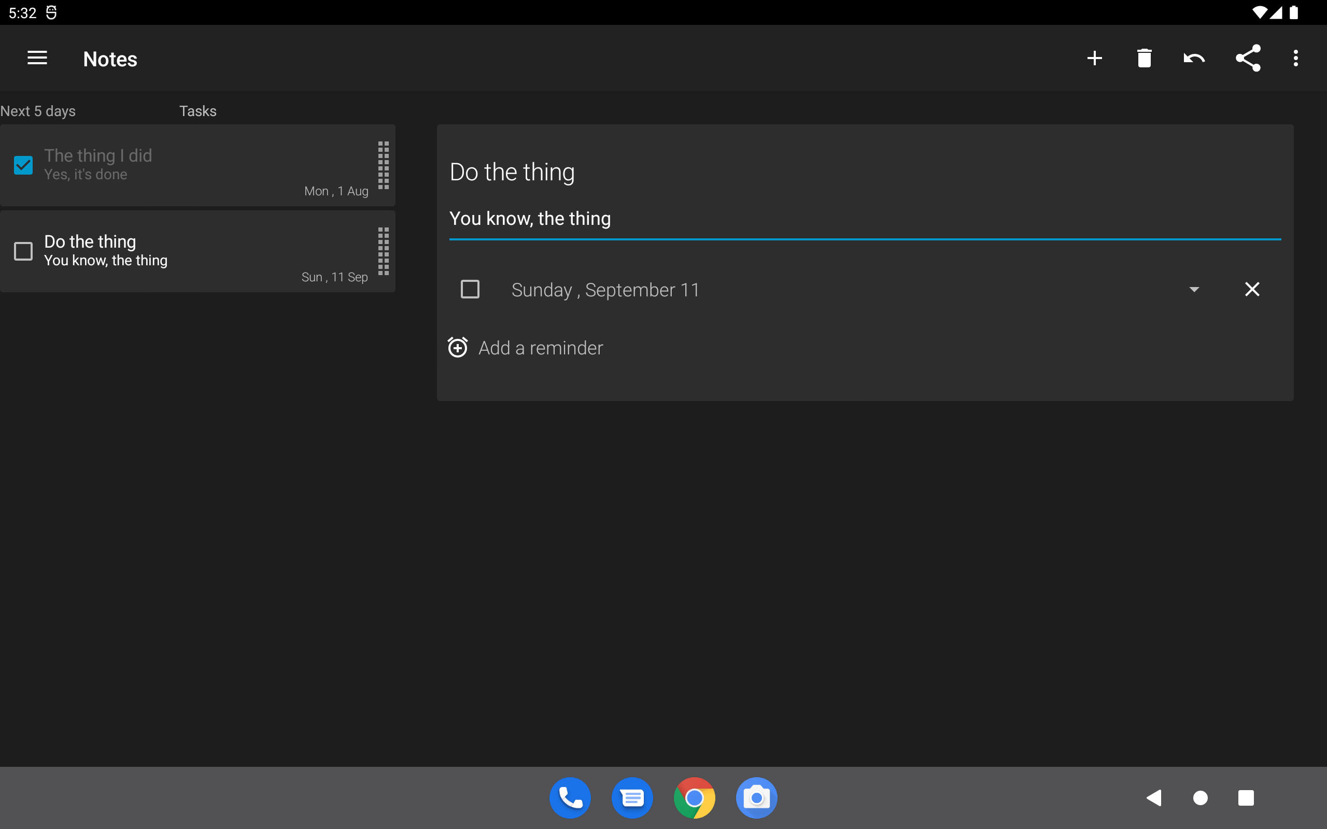1327x829 pixels.
Task: Switch to the 'Next 5 days' tab
Action: point(38,111)
